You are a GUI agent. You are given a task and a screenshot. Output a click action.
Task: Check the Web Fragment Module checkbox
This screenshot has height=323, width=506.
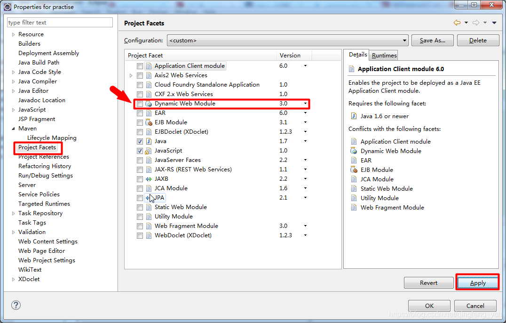click(140, 226)
